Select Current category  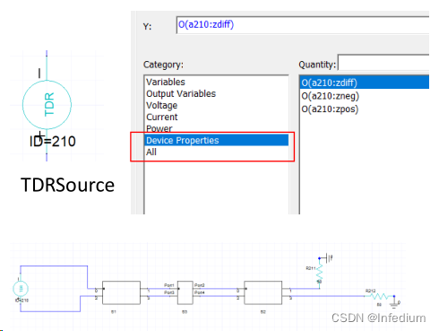pyautogui.click(x=217, y=117)
